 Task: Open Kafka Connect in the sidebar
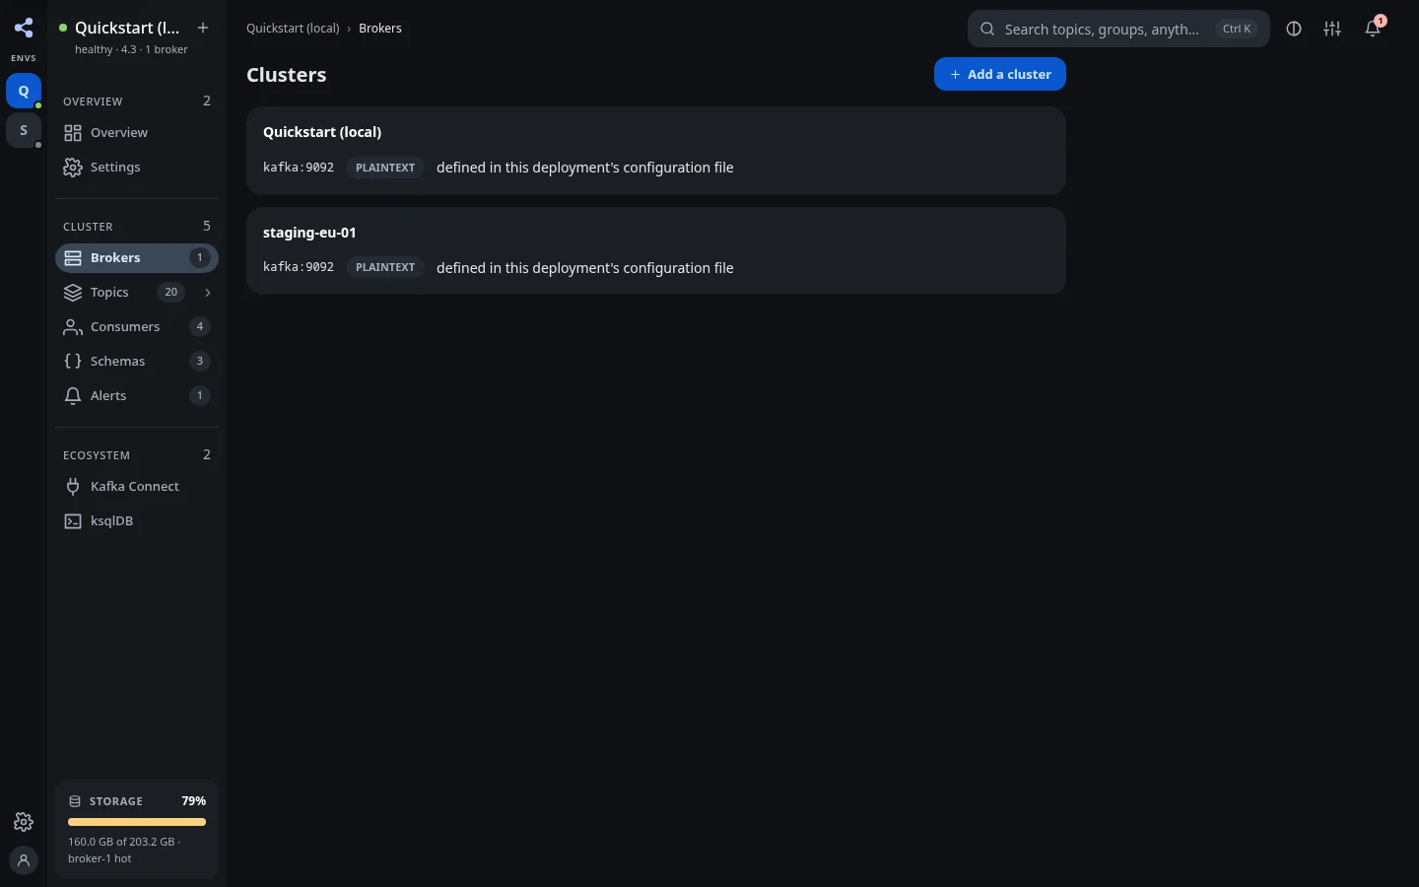[137, 487]
